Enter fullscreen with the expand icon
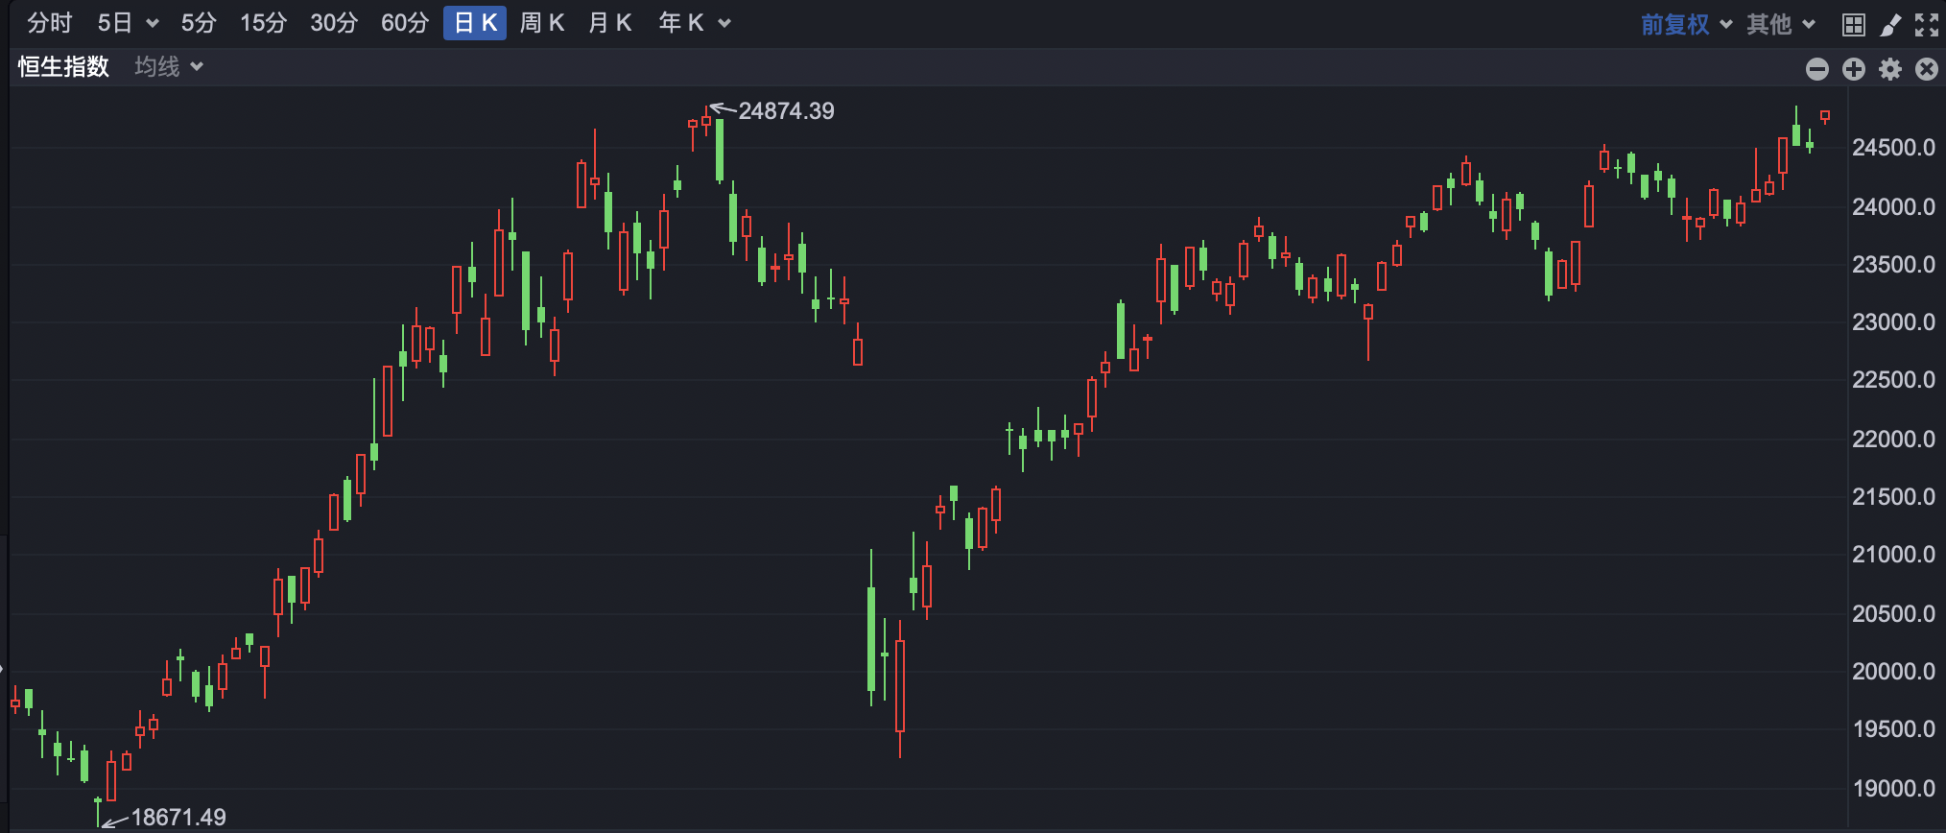The image size is (1946, 833). pos(1927,25)
